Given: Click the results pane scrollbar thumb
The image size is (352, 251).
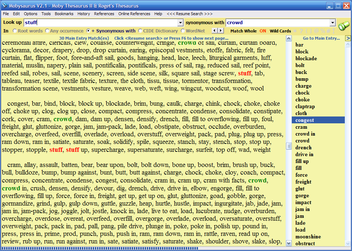Looking at the screenshot, I should [x=289, y=146].
